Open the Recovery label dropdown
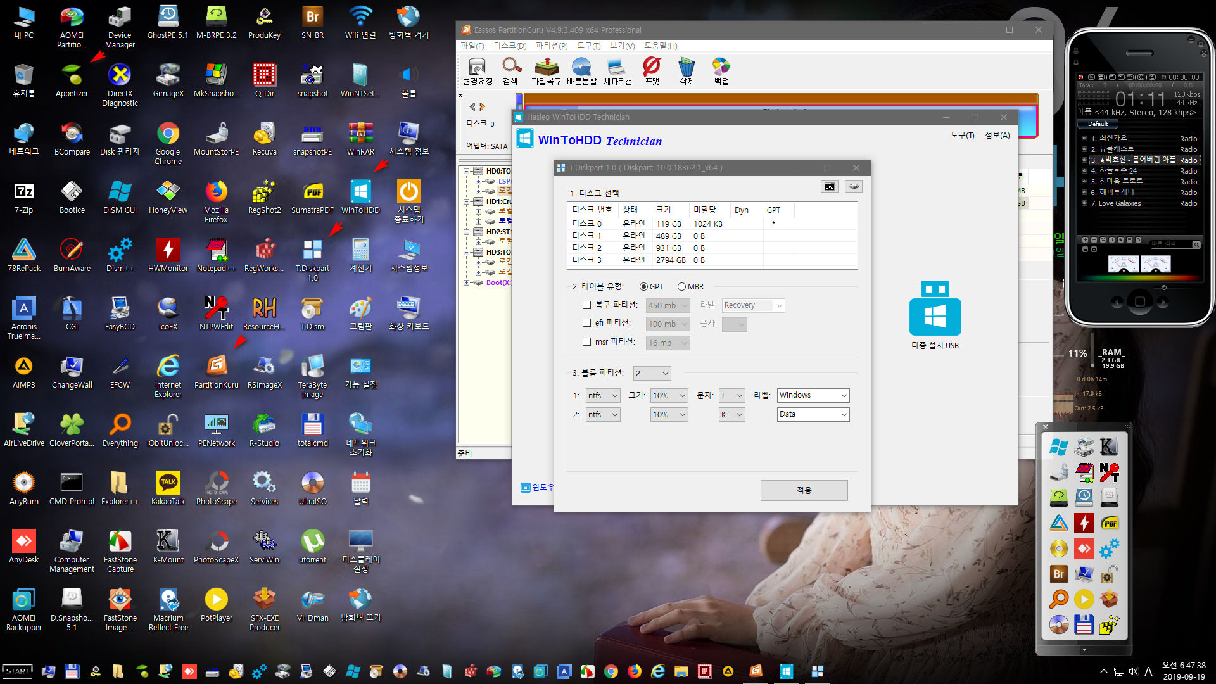This screenshot has width=1216, height=684. 754,305
